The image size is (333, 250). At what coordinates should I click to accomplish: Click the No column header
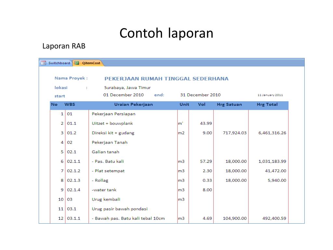(x=54, y=104)
